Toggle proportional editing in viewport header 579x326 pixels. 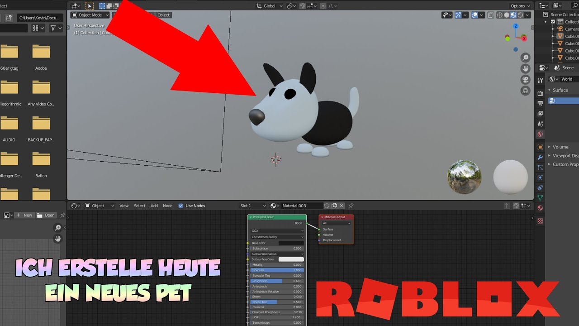tap(323, 6)
